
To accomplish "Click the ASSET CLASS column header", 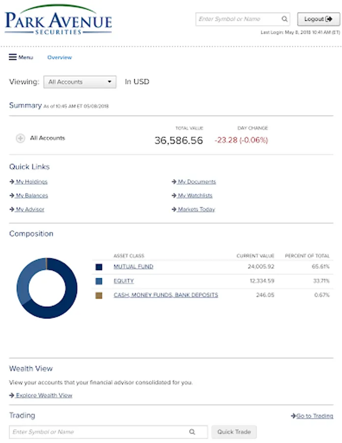I will click(129, 256).
